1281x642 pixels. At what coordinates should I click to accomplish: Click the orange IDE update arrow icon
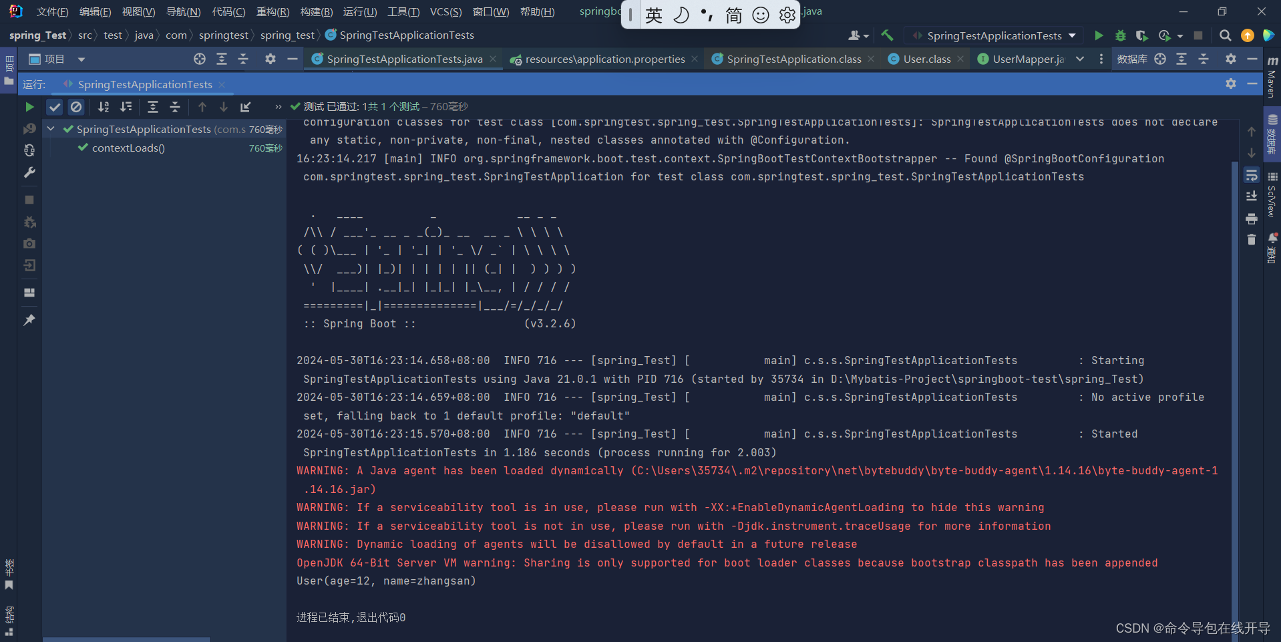coord(1247,35)
